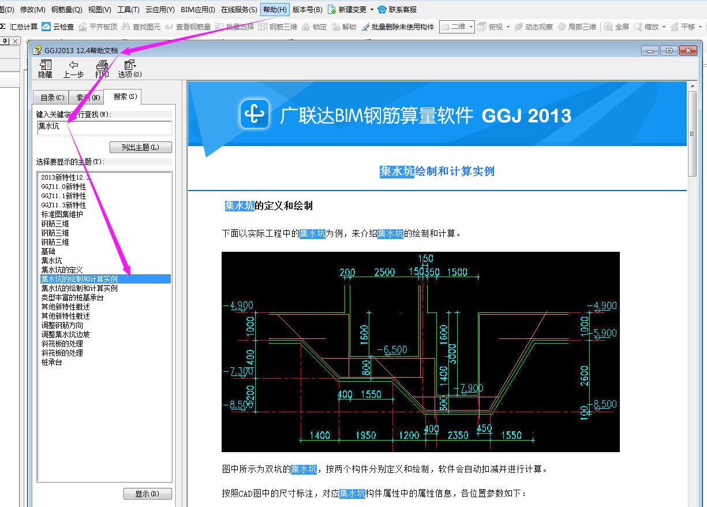This screenshot has width=707, height=507.
Task: Click 批量删除未使用构件 in the toolbar
Action: [x=398, y=27]
